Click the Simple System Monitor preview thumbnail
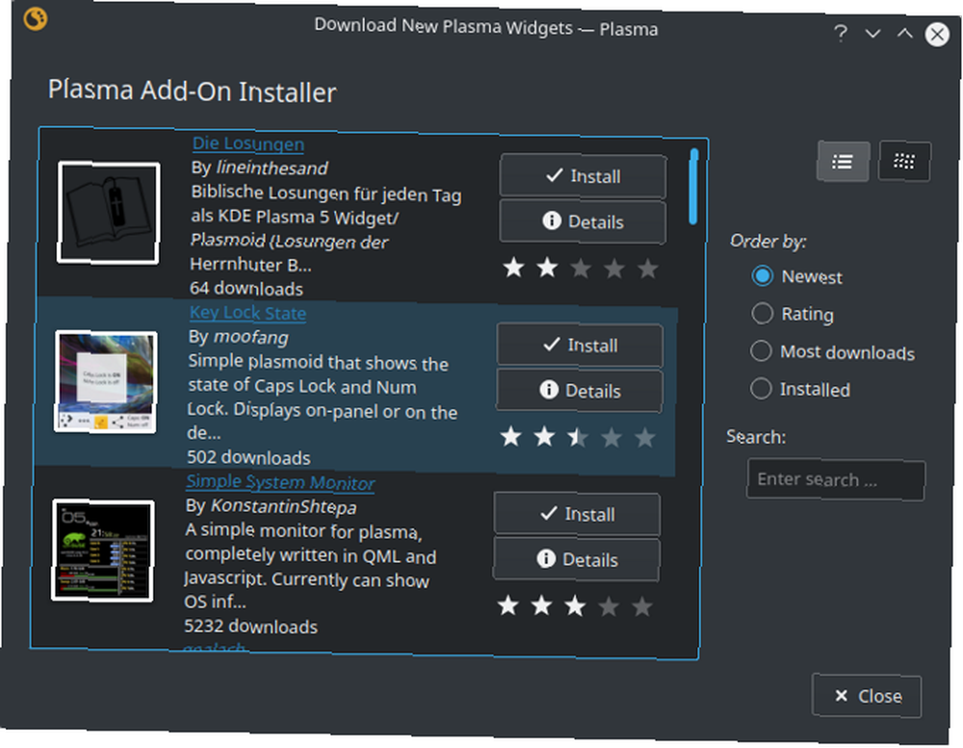This screenshot has width=963, height=748. point(103,551)
